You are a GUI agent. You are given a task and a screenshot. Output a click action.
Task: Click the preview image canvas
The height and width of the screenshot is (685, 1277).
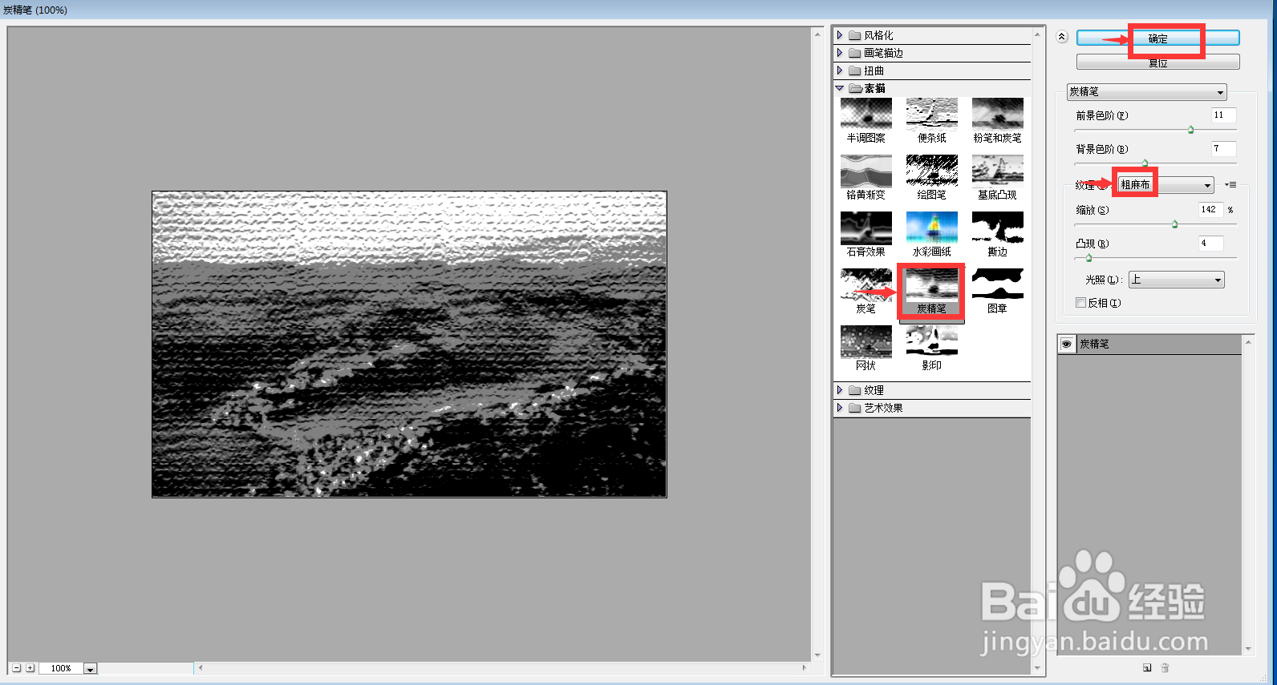point(409,344)
